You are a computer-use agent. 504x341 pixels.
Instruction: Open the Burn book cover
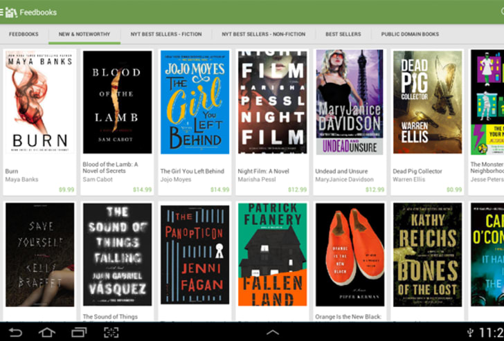40,102
